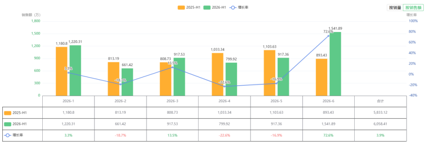Click the 2026-5 column header
The image size is (427, 148).
point(276,101)
